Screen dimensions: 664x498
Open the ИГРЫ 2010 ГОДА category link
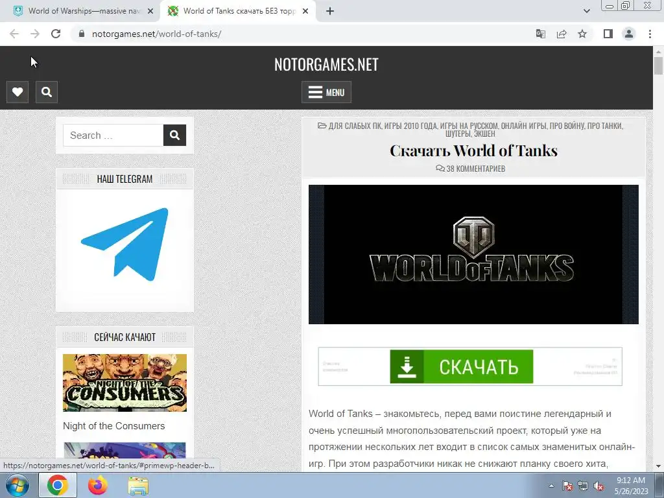410,126
